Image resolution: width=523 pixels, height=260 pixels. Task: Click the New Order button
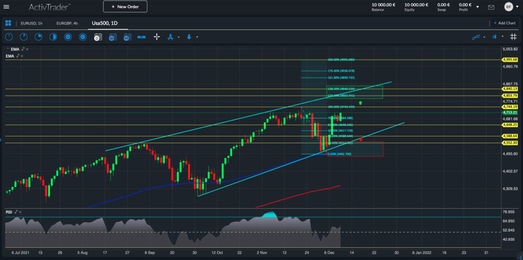click(x=125, y=7)
